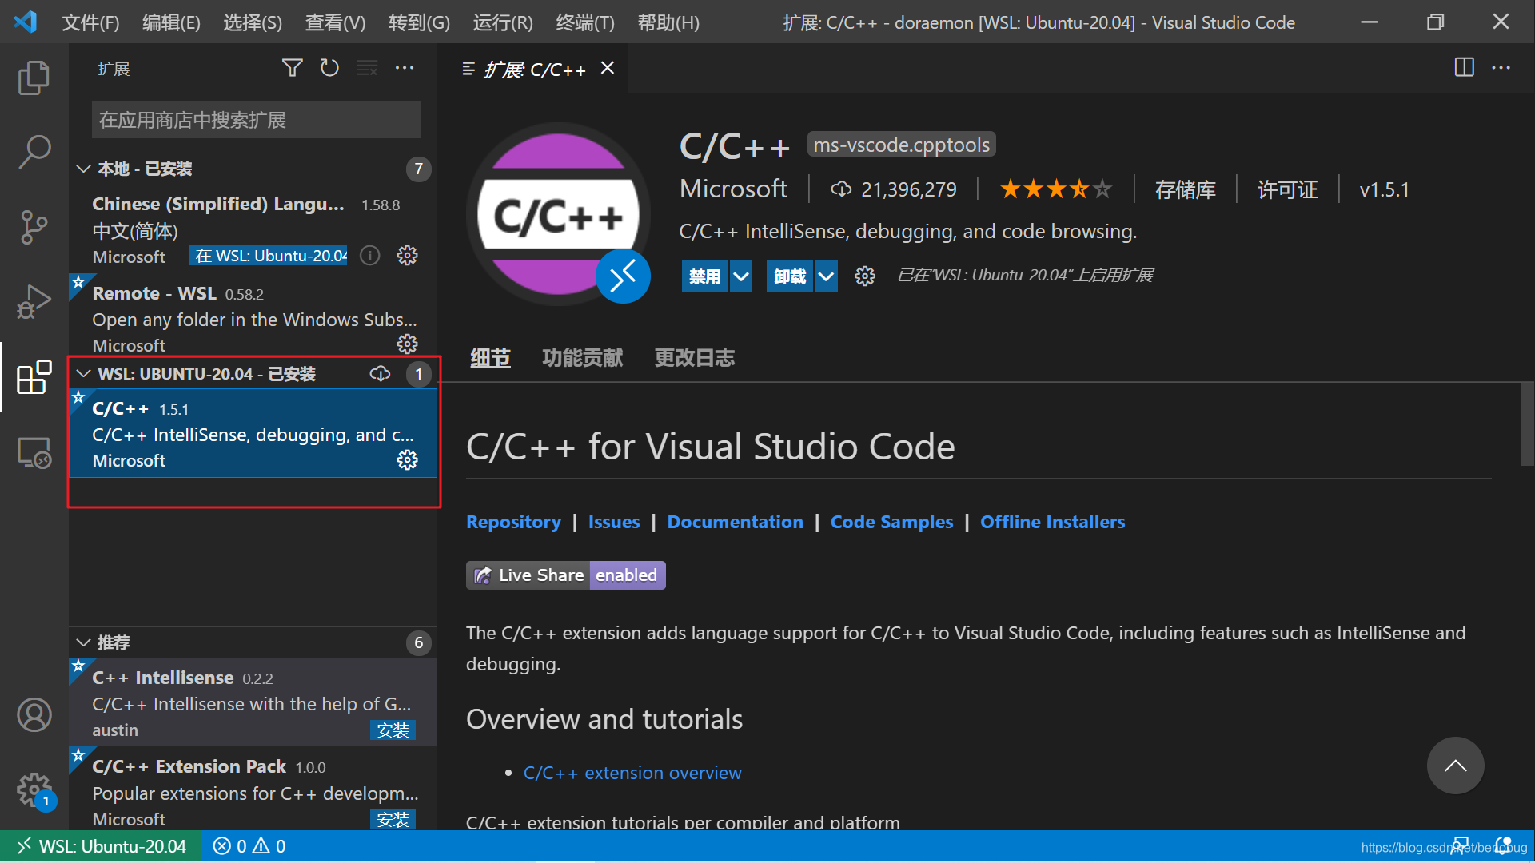Select the Extensions view icon
1535x863 pixels.
coord(34,376)
